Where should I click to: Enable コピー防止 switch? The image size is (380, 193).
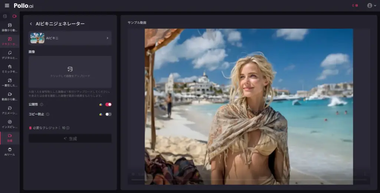tap(108, 114)
